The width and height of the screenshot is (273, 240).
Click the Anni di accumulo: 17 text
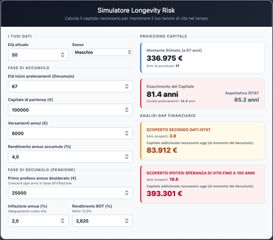click(x=163, y=66)
